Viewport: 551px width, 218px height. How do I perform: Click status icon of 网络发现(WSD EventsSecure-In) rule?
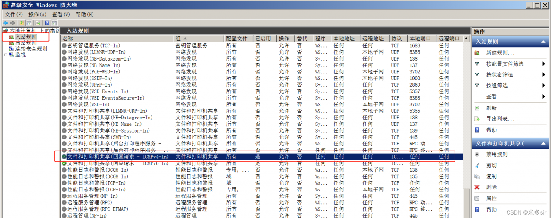[64, 98]
